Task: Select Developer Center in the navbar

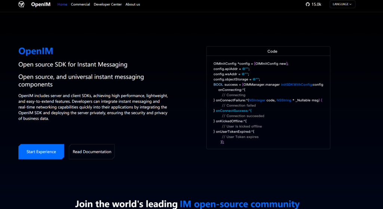Action: (x=108, y=4)
